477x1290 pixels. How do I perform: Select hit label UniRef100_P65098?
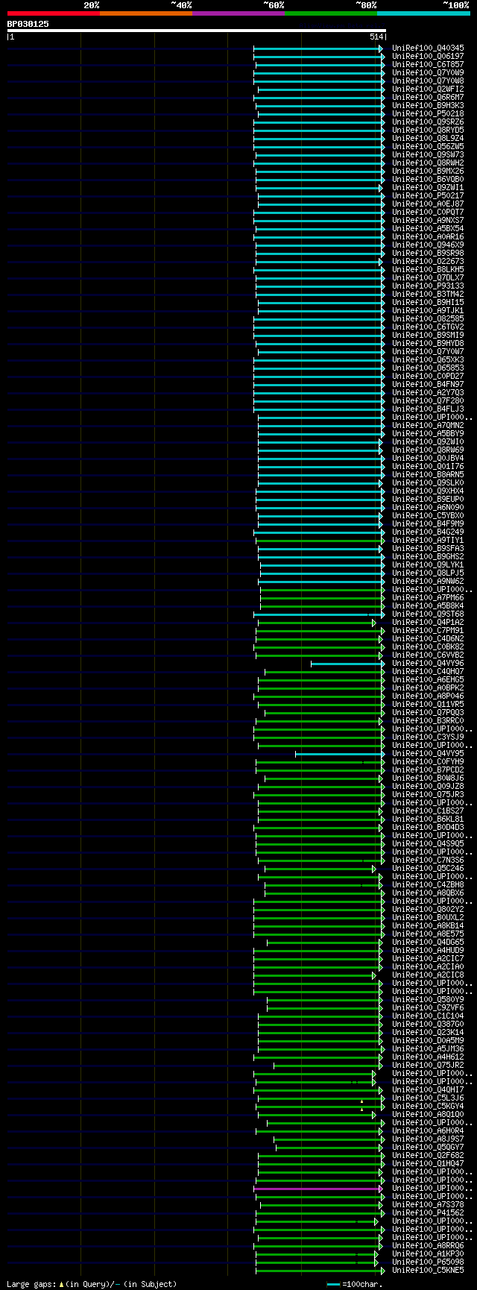click(x=428, y=1262)
